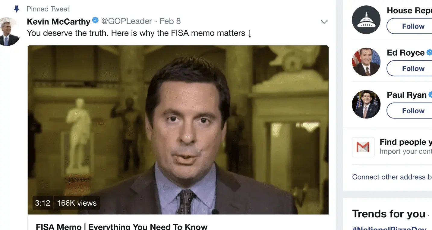432x230 pixels.
Task: Click the Kevin McCarthy name link
Action: pos(58,21)
